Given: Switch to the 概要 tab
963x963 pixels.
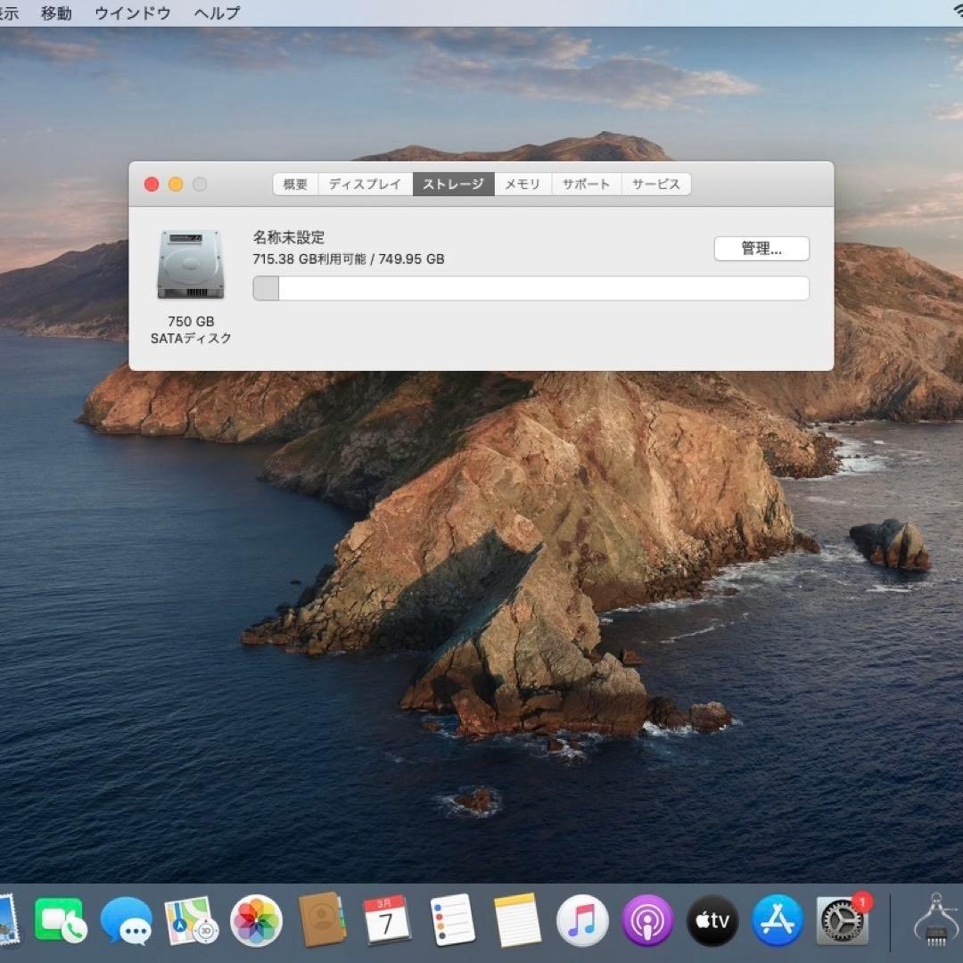Looking at the screenshot, I should 295,184.
